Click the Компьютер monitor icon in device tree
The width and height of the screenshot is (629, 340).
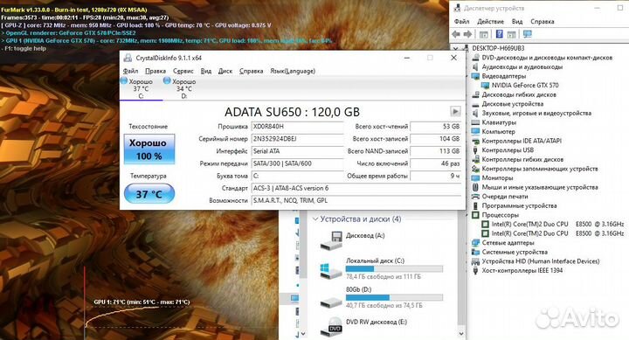tap(476, 131)
